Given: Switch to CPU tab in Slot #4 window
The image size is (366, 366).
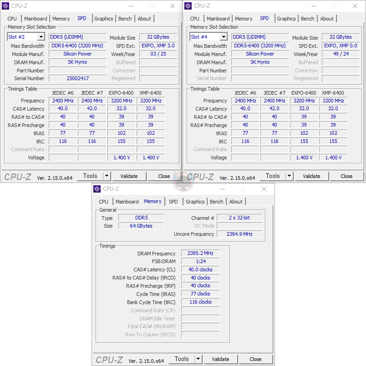Looking at the screenshot, I should coord(194,19).
